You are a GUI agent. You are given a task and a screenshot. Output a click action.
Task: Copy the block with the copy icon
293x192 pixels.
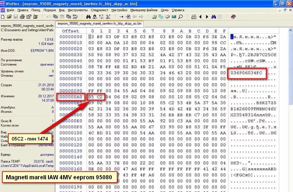coord(55,17)
